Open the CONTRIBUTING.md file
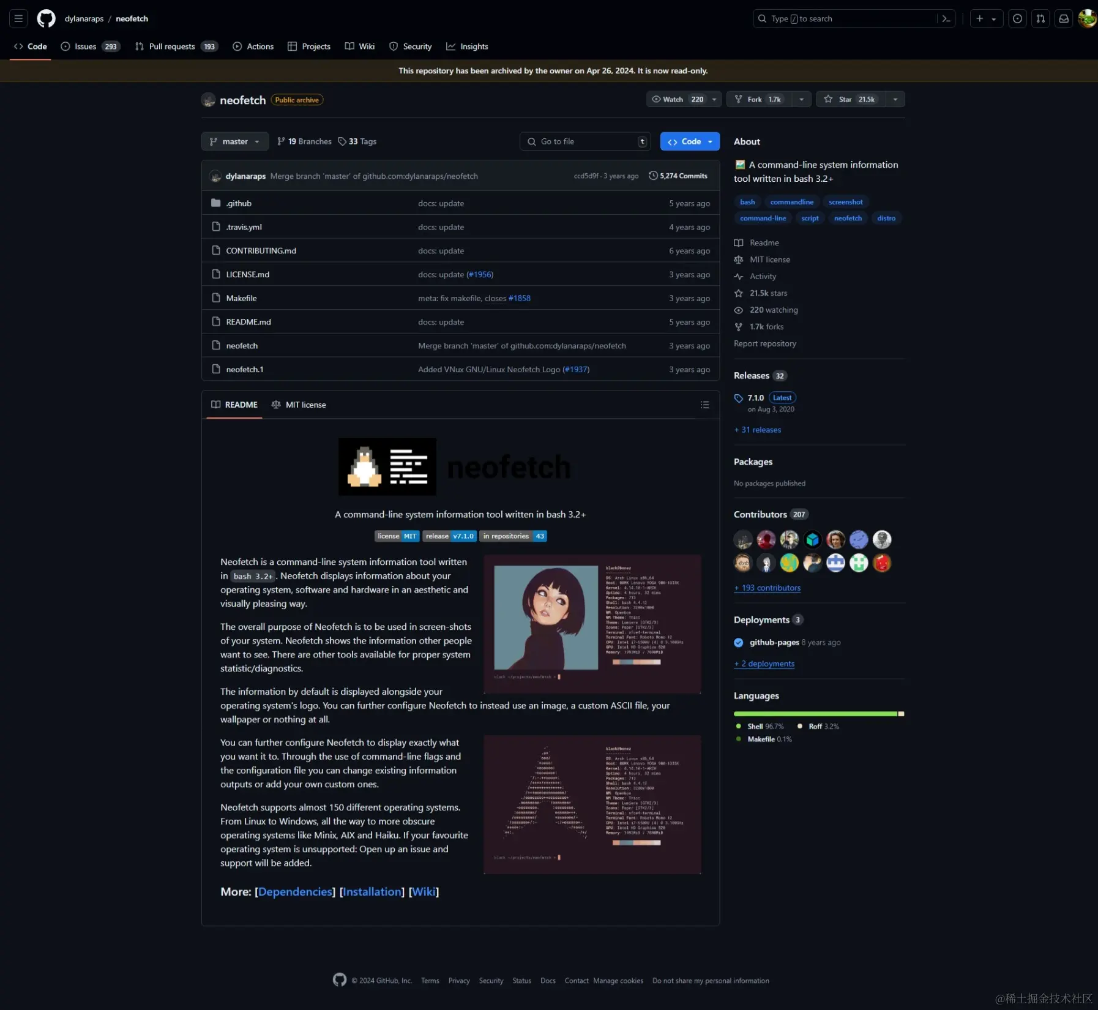Viewport: 1098px width, 1010px height. [261, 250]
